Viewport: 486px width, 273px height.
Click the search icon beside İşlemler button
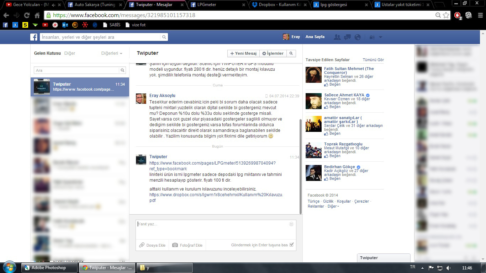[x=291, y=53]
